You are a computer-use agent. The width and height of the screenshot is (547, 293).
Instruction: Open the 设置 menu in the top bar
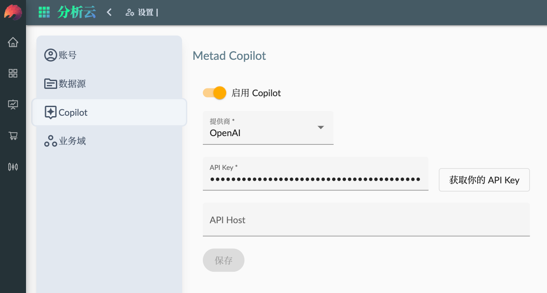coord(146,13)
